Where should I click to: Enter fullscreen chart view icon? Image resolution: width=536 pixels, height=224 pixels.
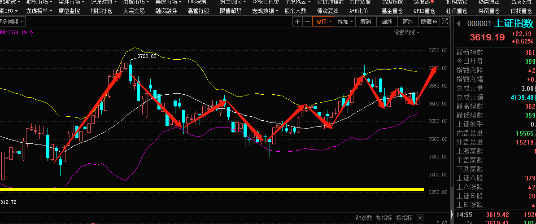point(445,22)
